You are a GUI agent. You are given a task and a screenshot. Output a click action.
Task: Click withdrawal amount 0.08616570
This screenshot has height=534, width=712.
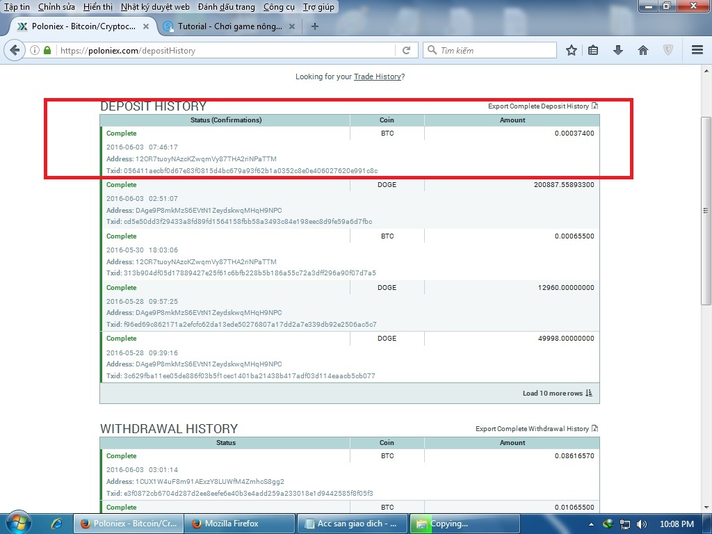pyautogui.click(x=574, y=455)
